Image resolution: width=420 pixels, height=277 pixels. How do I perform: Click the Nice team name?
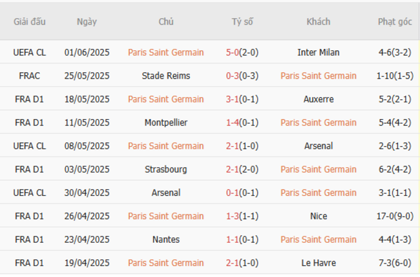tap(319, 216)
